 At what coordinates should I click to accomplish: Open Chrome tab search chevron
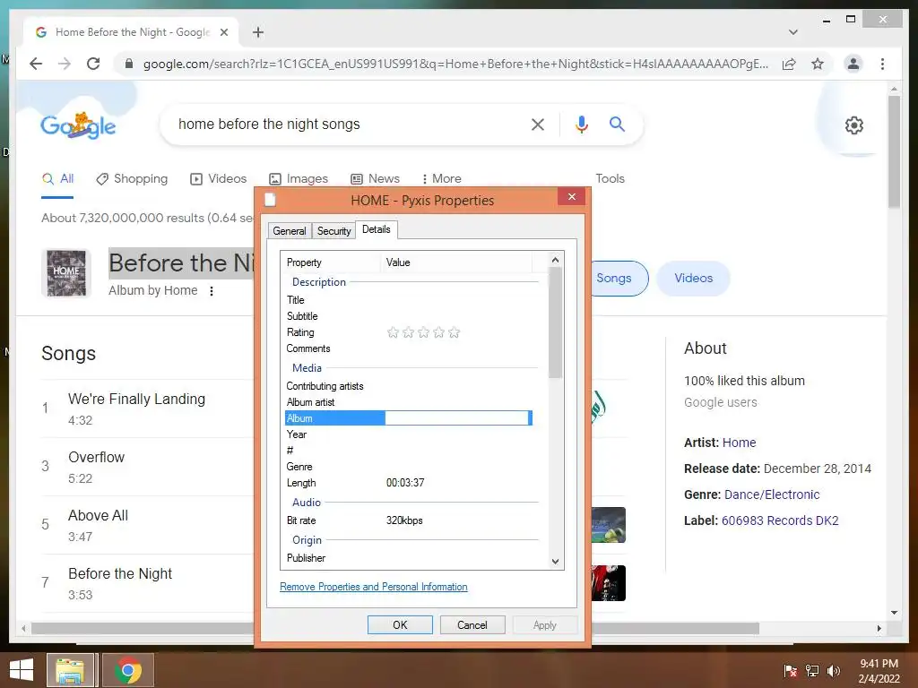(x=793, y=32)
